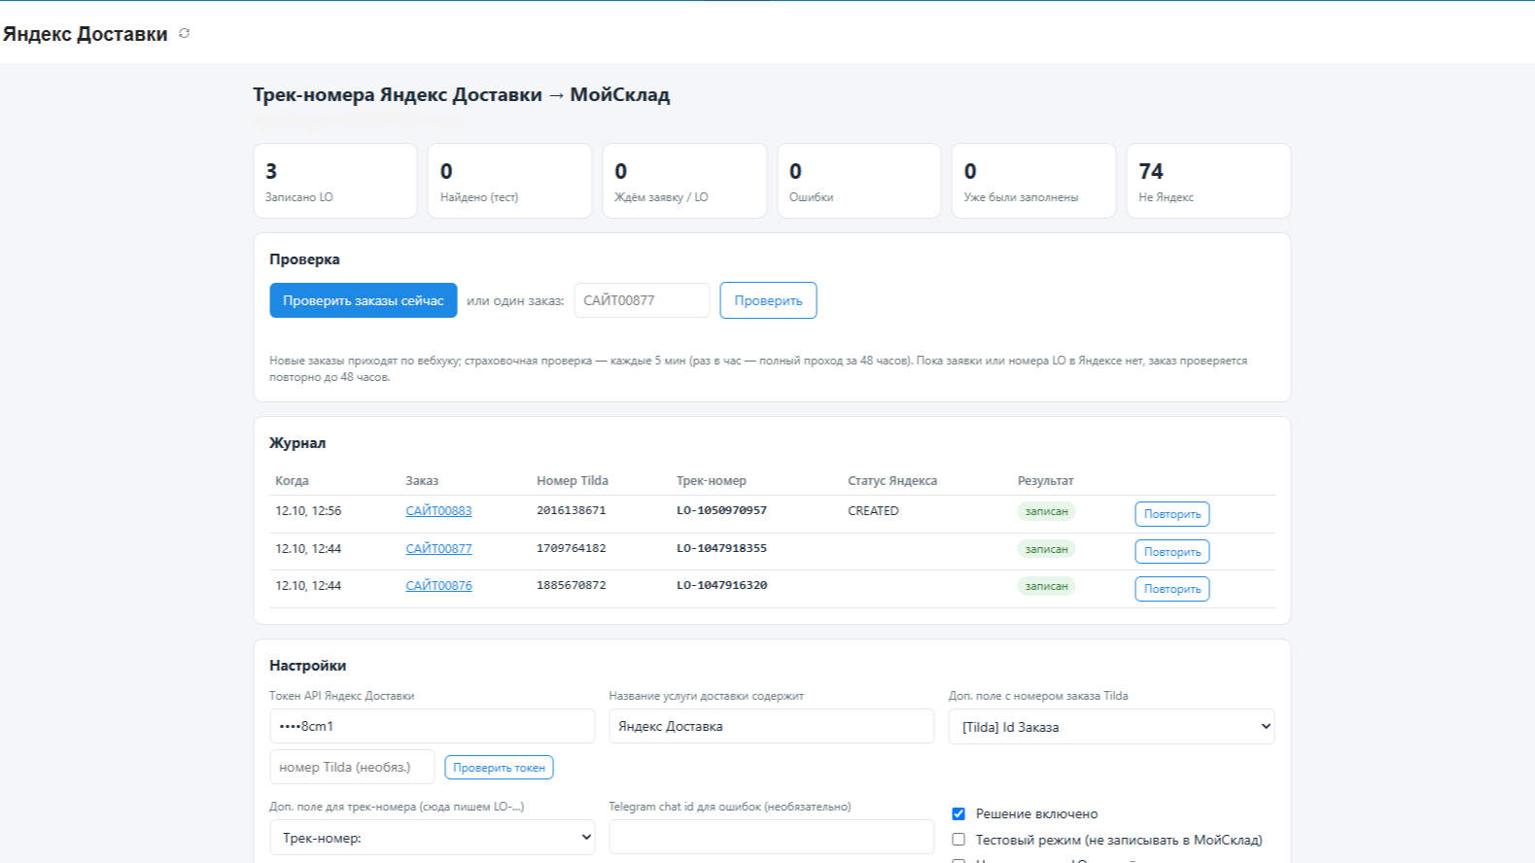This screenshot has height=863, width=1535.
Task: Click the Проверить заказы сейчас button
Action: tap(363, 300)
